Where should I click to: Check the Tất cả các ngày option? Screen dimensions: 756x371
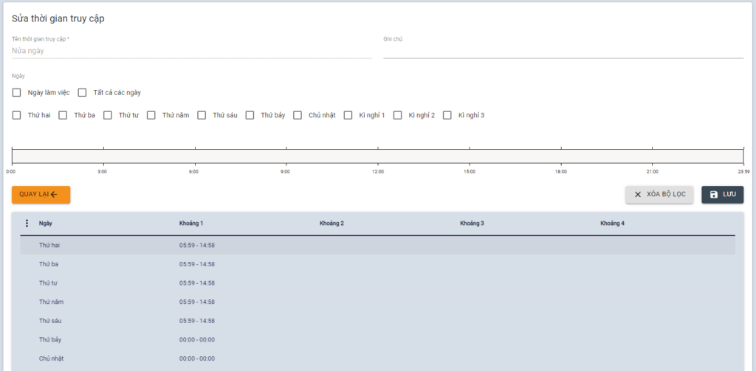pos(83,93)
